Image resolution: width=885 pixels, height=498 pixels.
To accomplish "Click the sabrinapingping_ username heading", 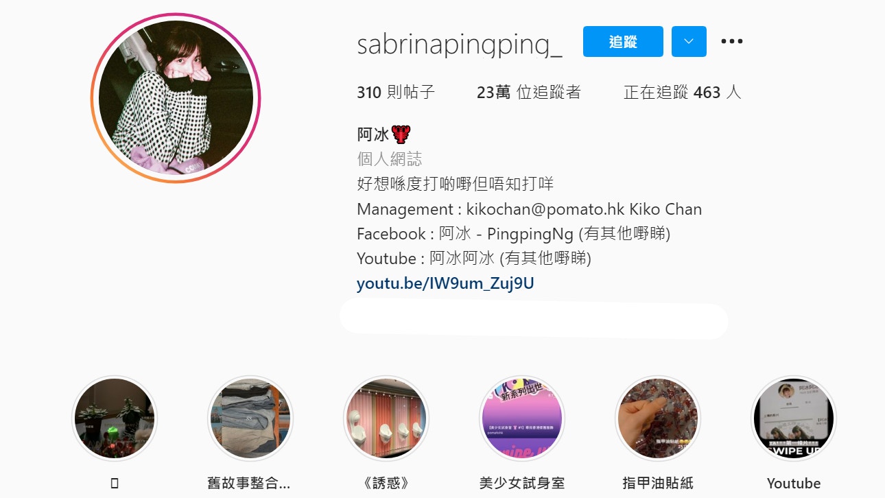I will [460, 43].
